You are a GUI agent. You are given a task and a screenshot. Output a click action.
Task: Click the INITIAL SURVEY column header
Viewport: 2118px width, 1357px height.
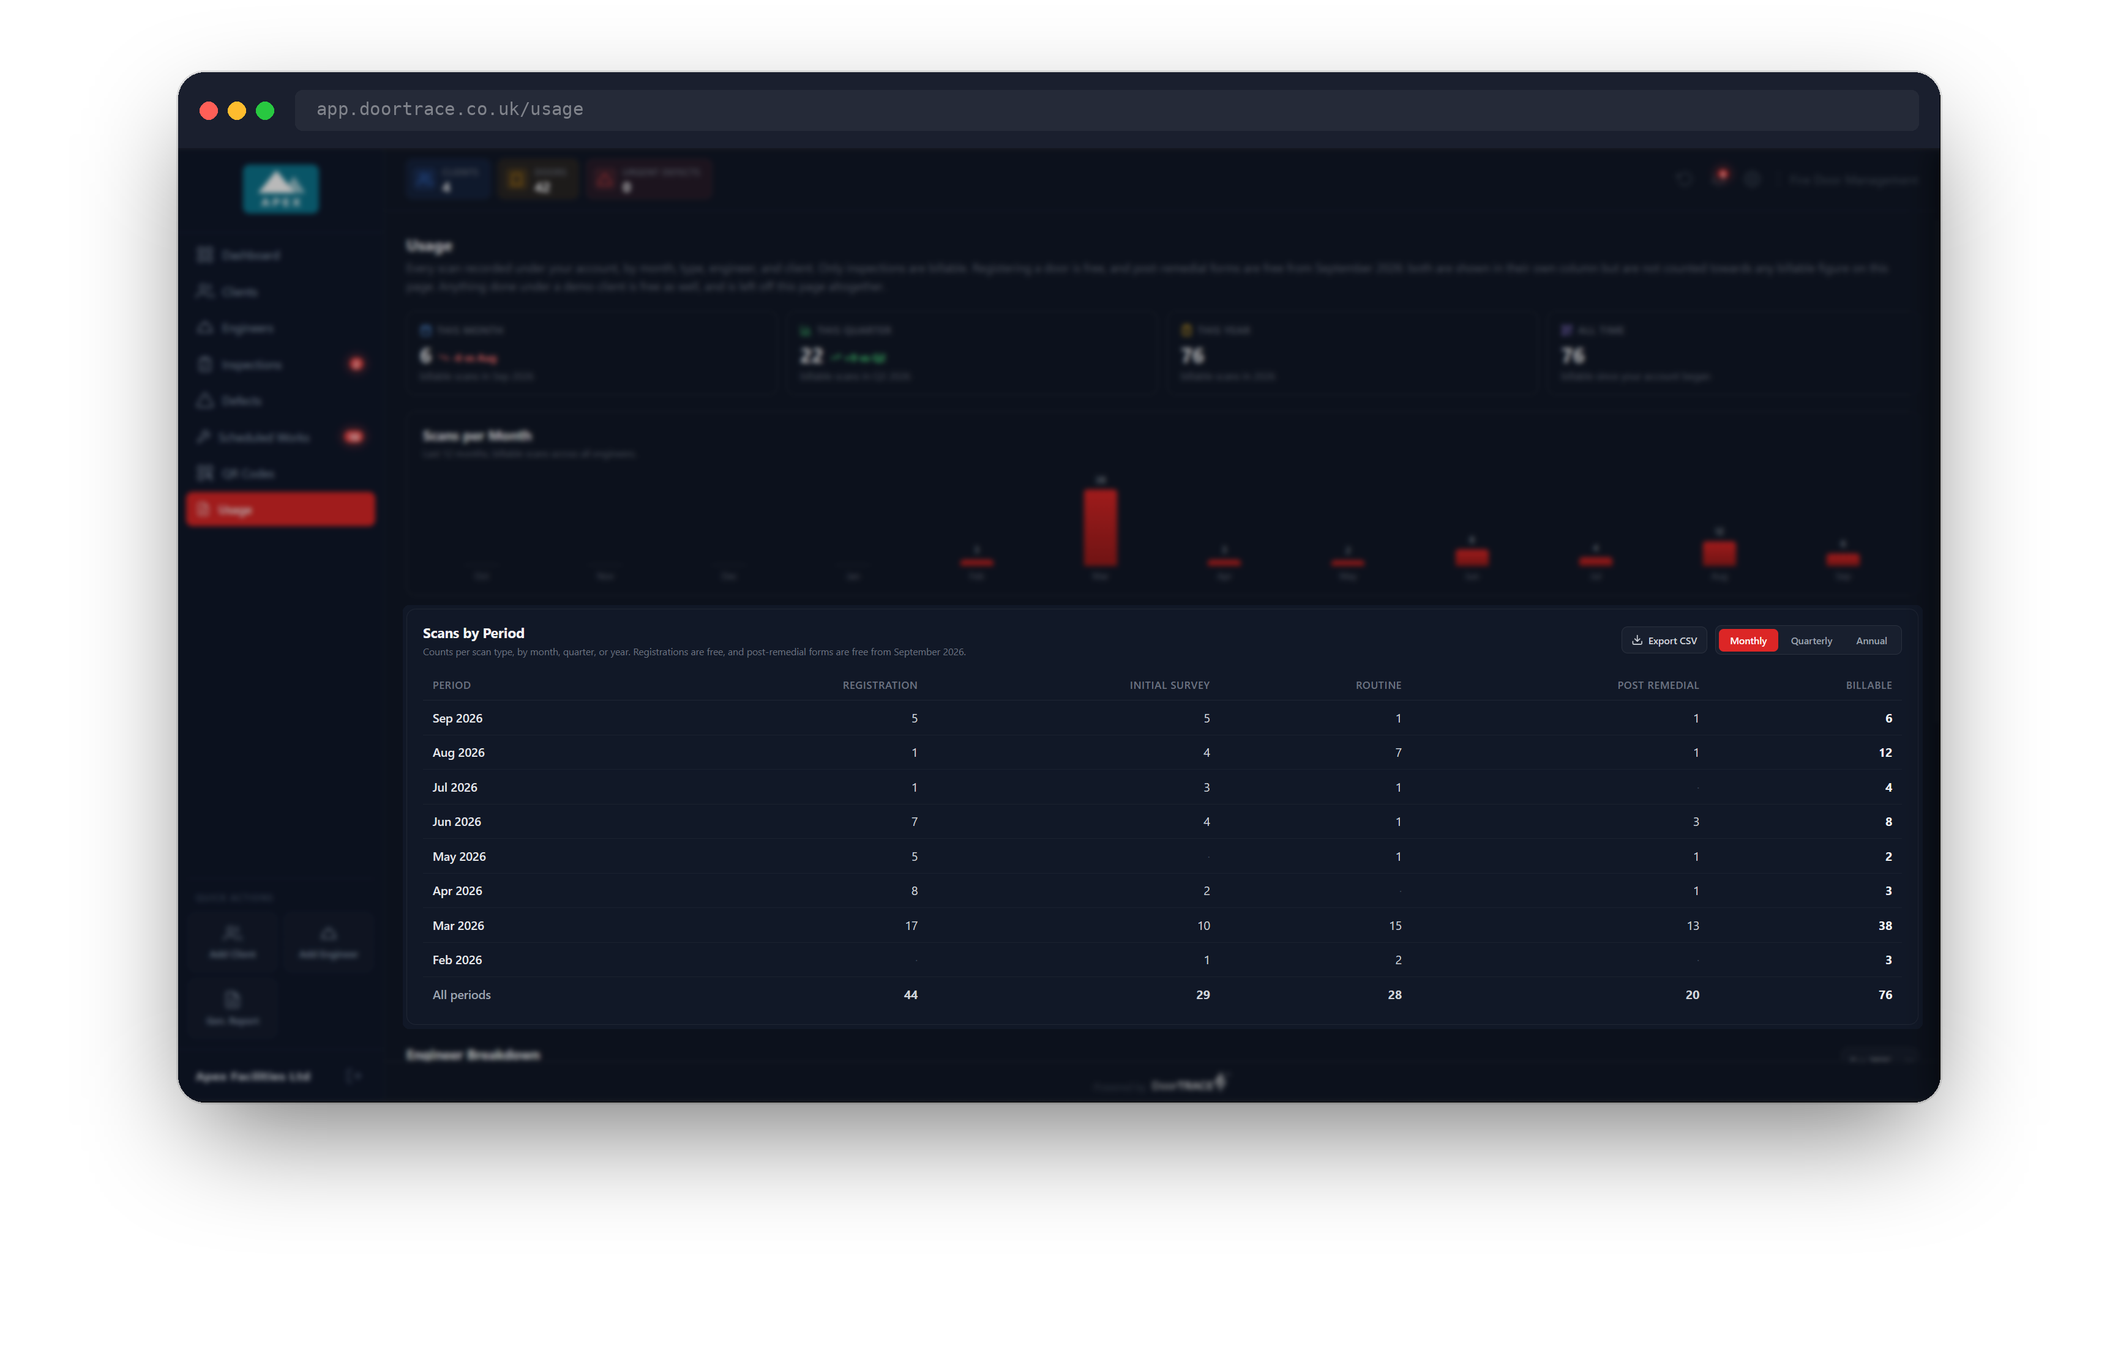(x=1169, y=685)
